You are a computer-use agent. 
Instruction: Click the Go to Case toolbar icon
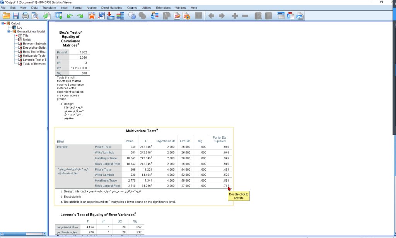[x=101, y=16]
